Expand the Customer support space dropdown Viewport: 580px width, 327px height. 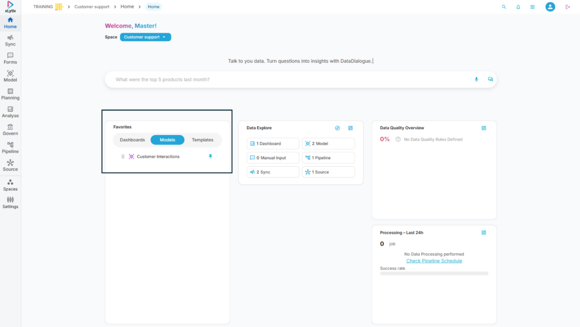(x=145, y=37)
